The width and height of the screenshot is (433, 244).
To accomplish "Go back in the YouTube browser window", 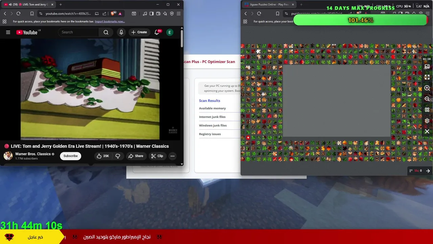I will coord(5,14).
